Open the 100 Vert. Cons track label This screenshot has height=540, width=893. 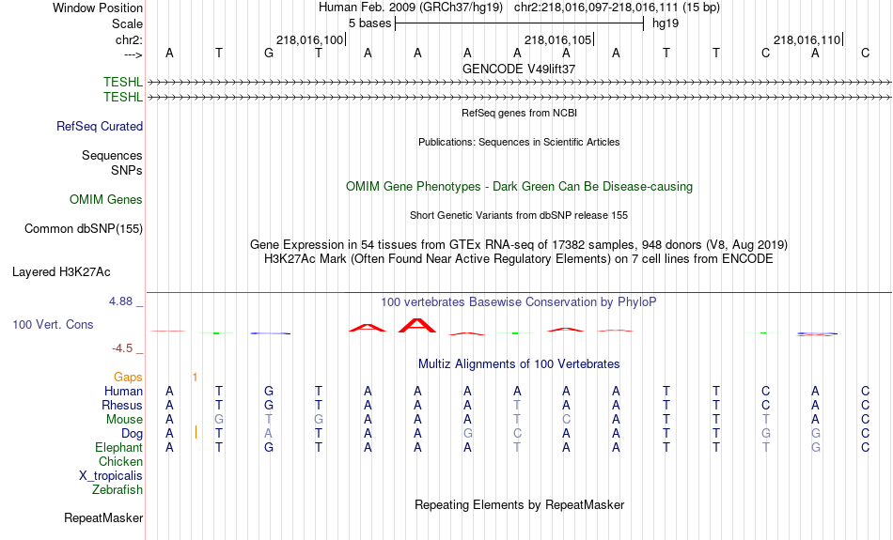coord(53,324)
